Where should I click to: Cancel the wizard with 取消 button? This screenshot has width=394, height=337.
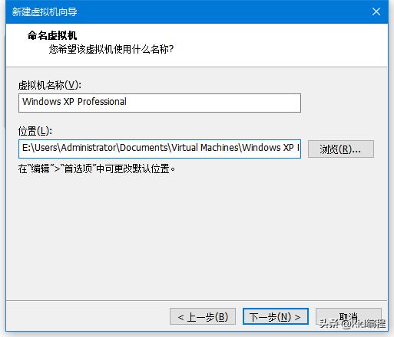tap(349, 316)
